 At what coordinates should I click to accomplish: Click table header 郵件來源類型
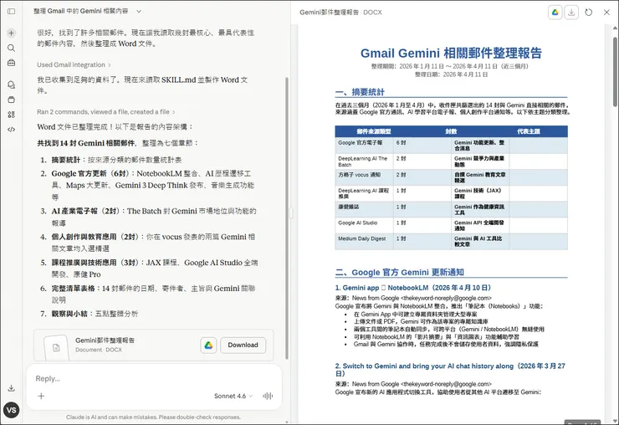point(373,131)
